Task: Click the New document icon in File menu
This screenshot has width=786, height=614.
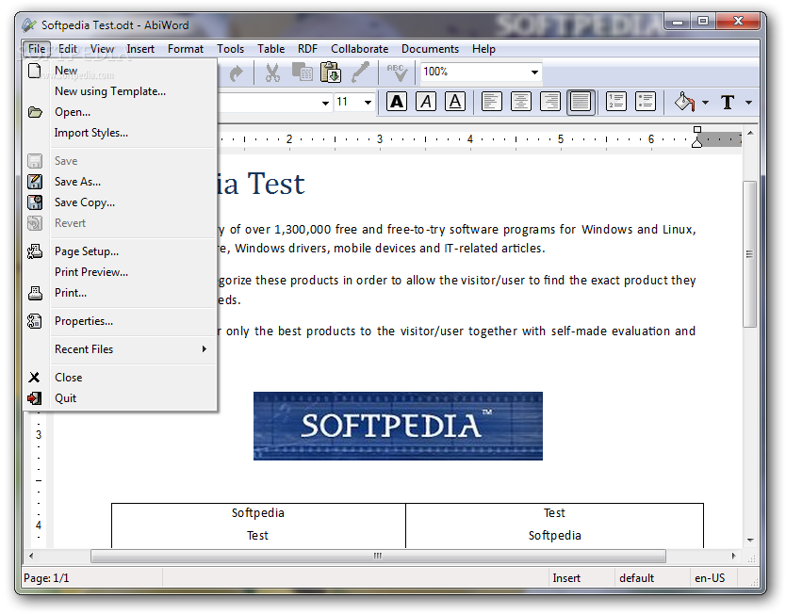Action: pos(35,71)
